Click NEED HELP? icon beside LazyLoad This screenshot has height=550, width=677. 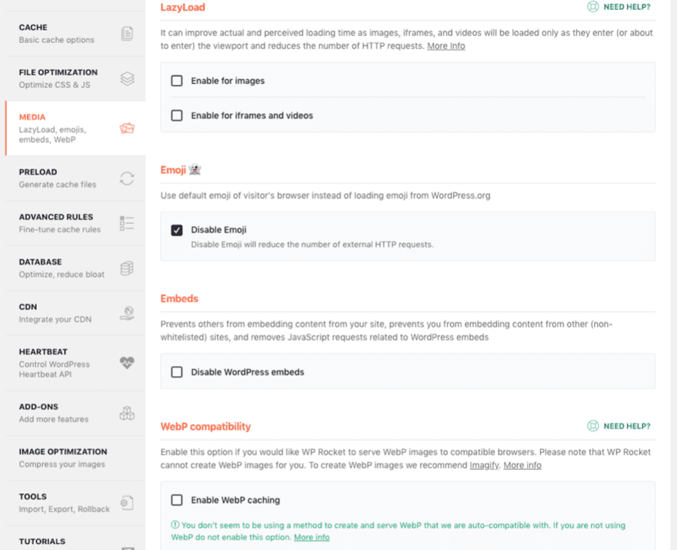592,6
